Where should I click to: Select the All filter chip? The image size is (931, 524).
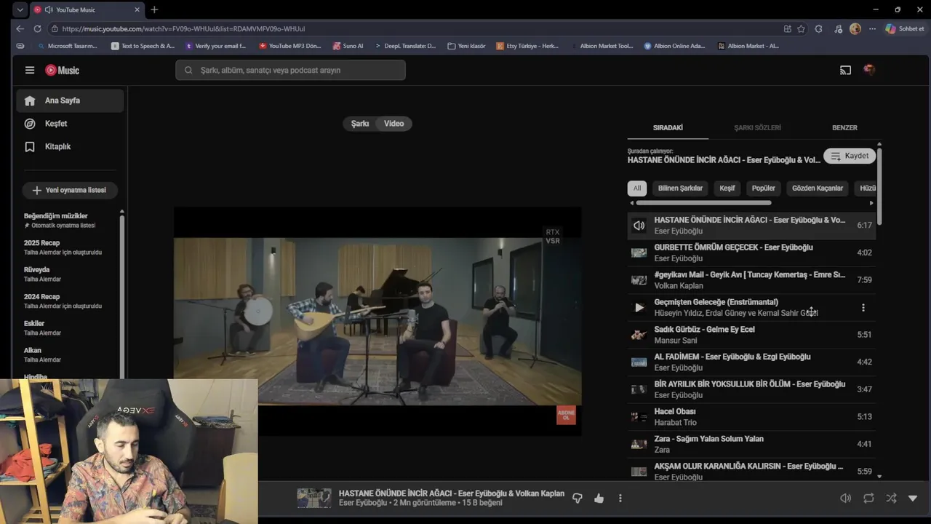(637, 188)
